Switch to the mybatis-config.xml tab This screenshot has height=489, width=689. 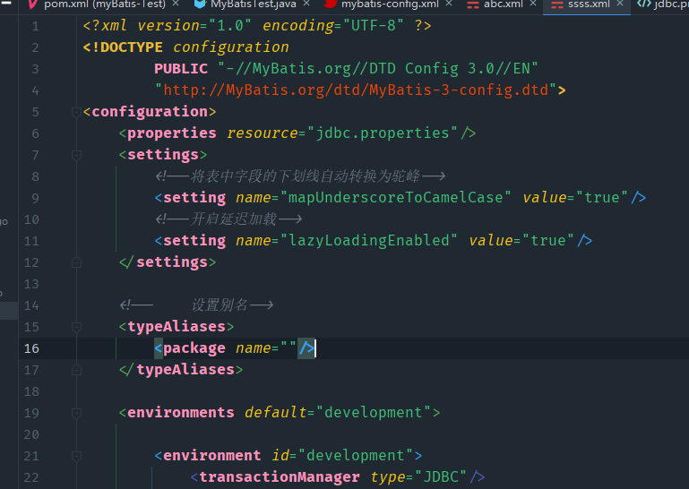pos(389,4)
